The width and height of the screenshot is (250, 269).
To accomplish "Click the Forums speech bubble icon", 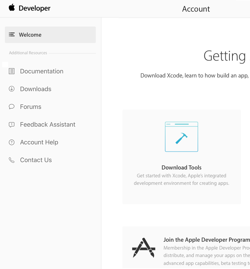I will coord(12,107).
